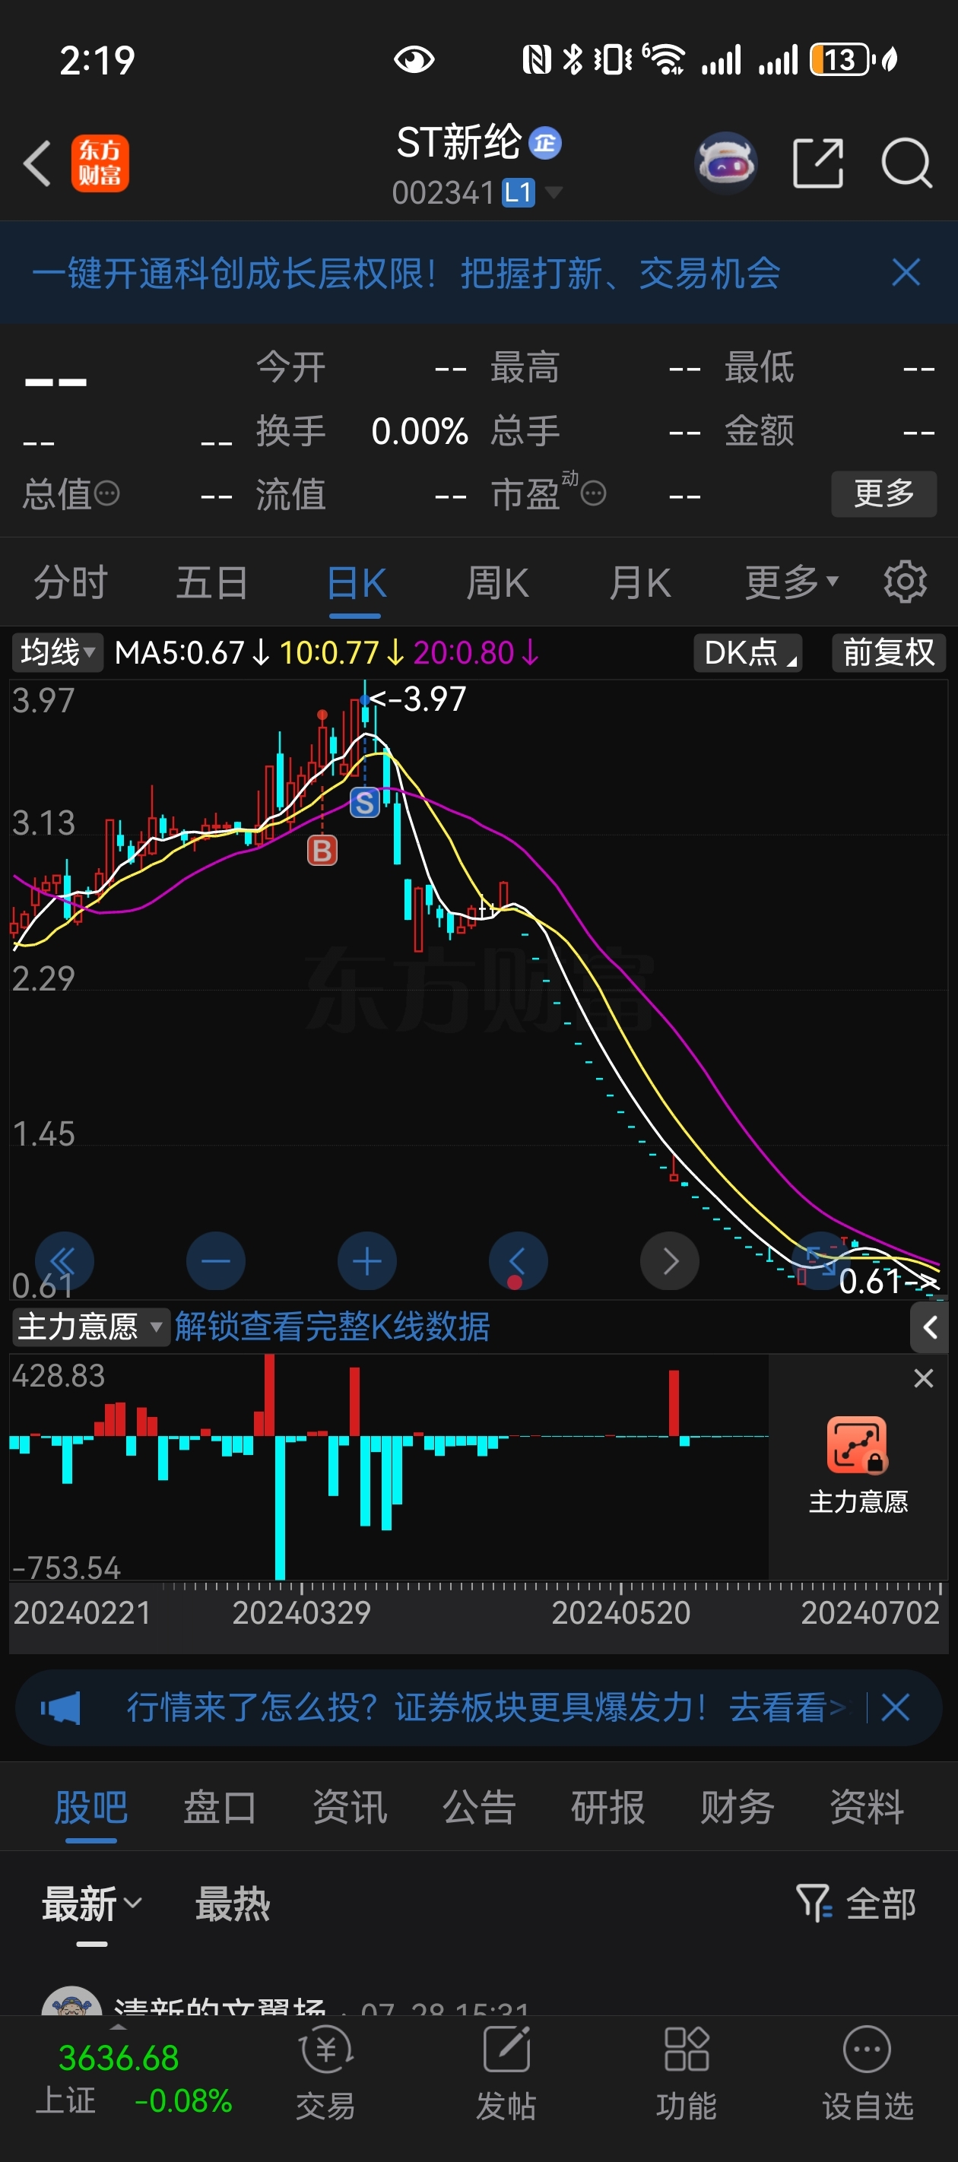Viewport: 958px width, 2162px height.
Task: Open the 功能 functions icon
Action: 686,2072
